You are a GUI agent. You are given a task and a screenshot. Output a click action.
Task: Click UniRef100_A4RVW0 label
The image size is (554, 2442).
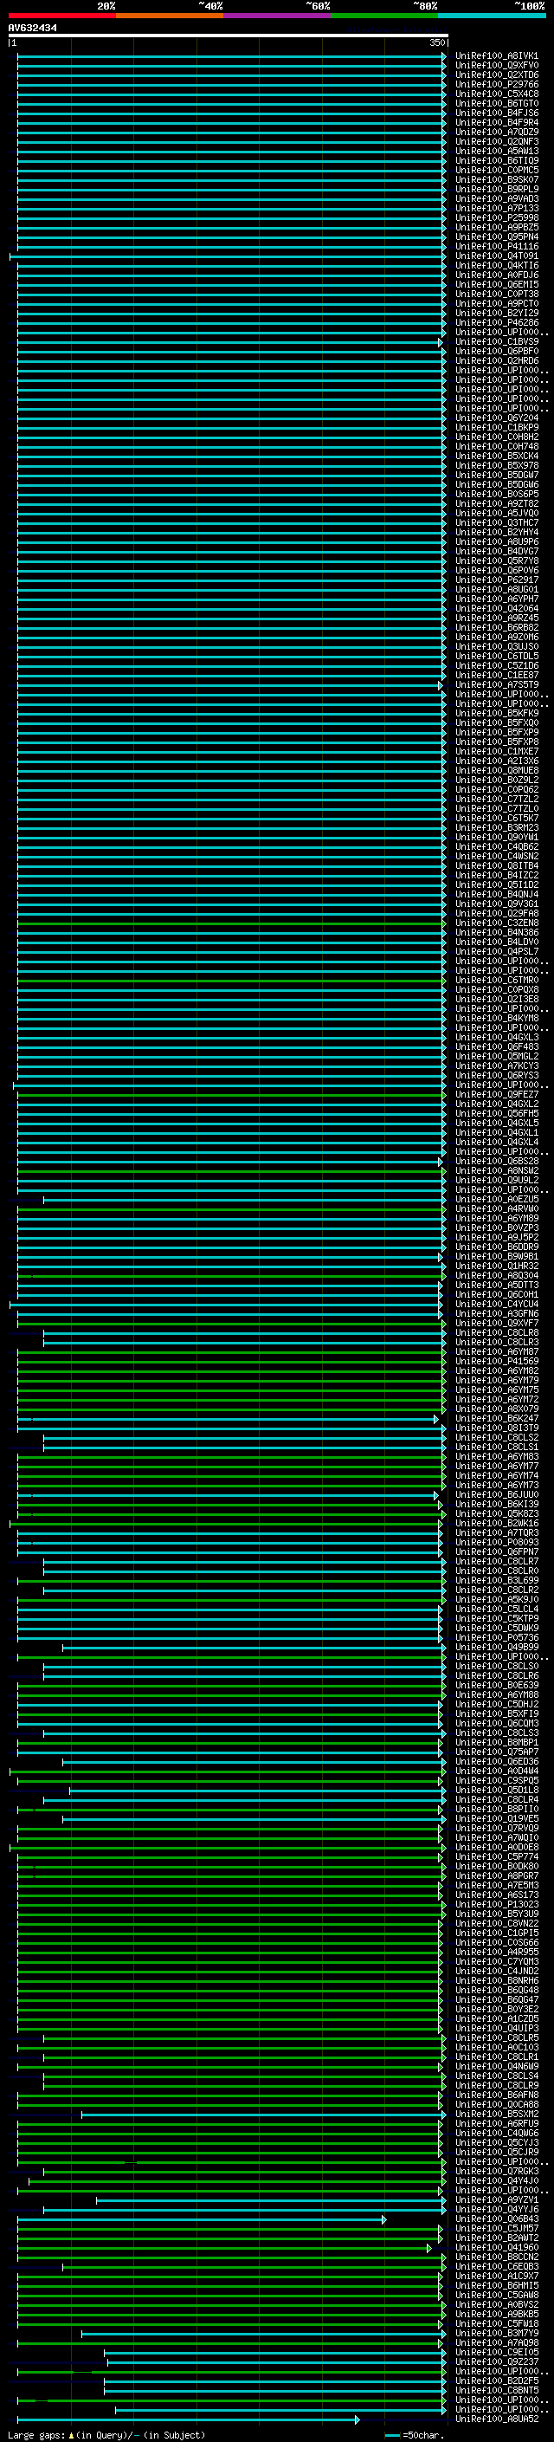(496, 1208)
